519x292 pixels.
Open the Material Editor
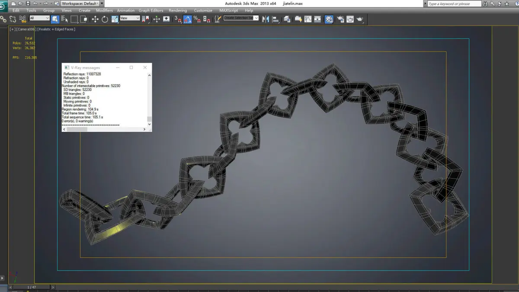click(x=329, y=19)
